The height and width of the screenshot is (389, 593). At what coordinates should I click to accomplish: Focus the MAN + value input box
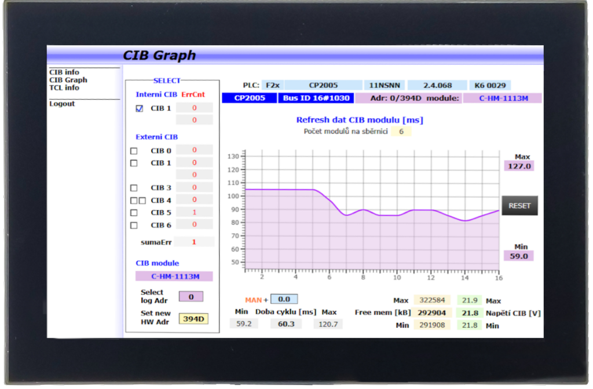pos(284,299)
